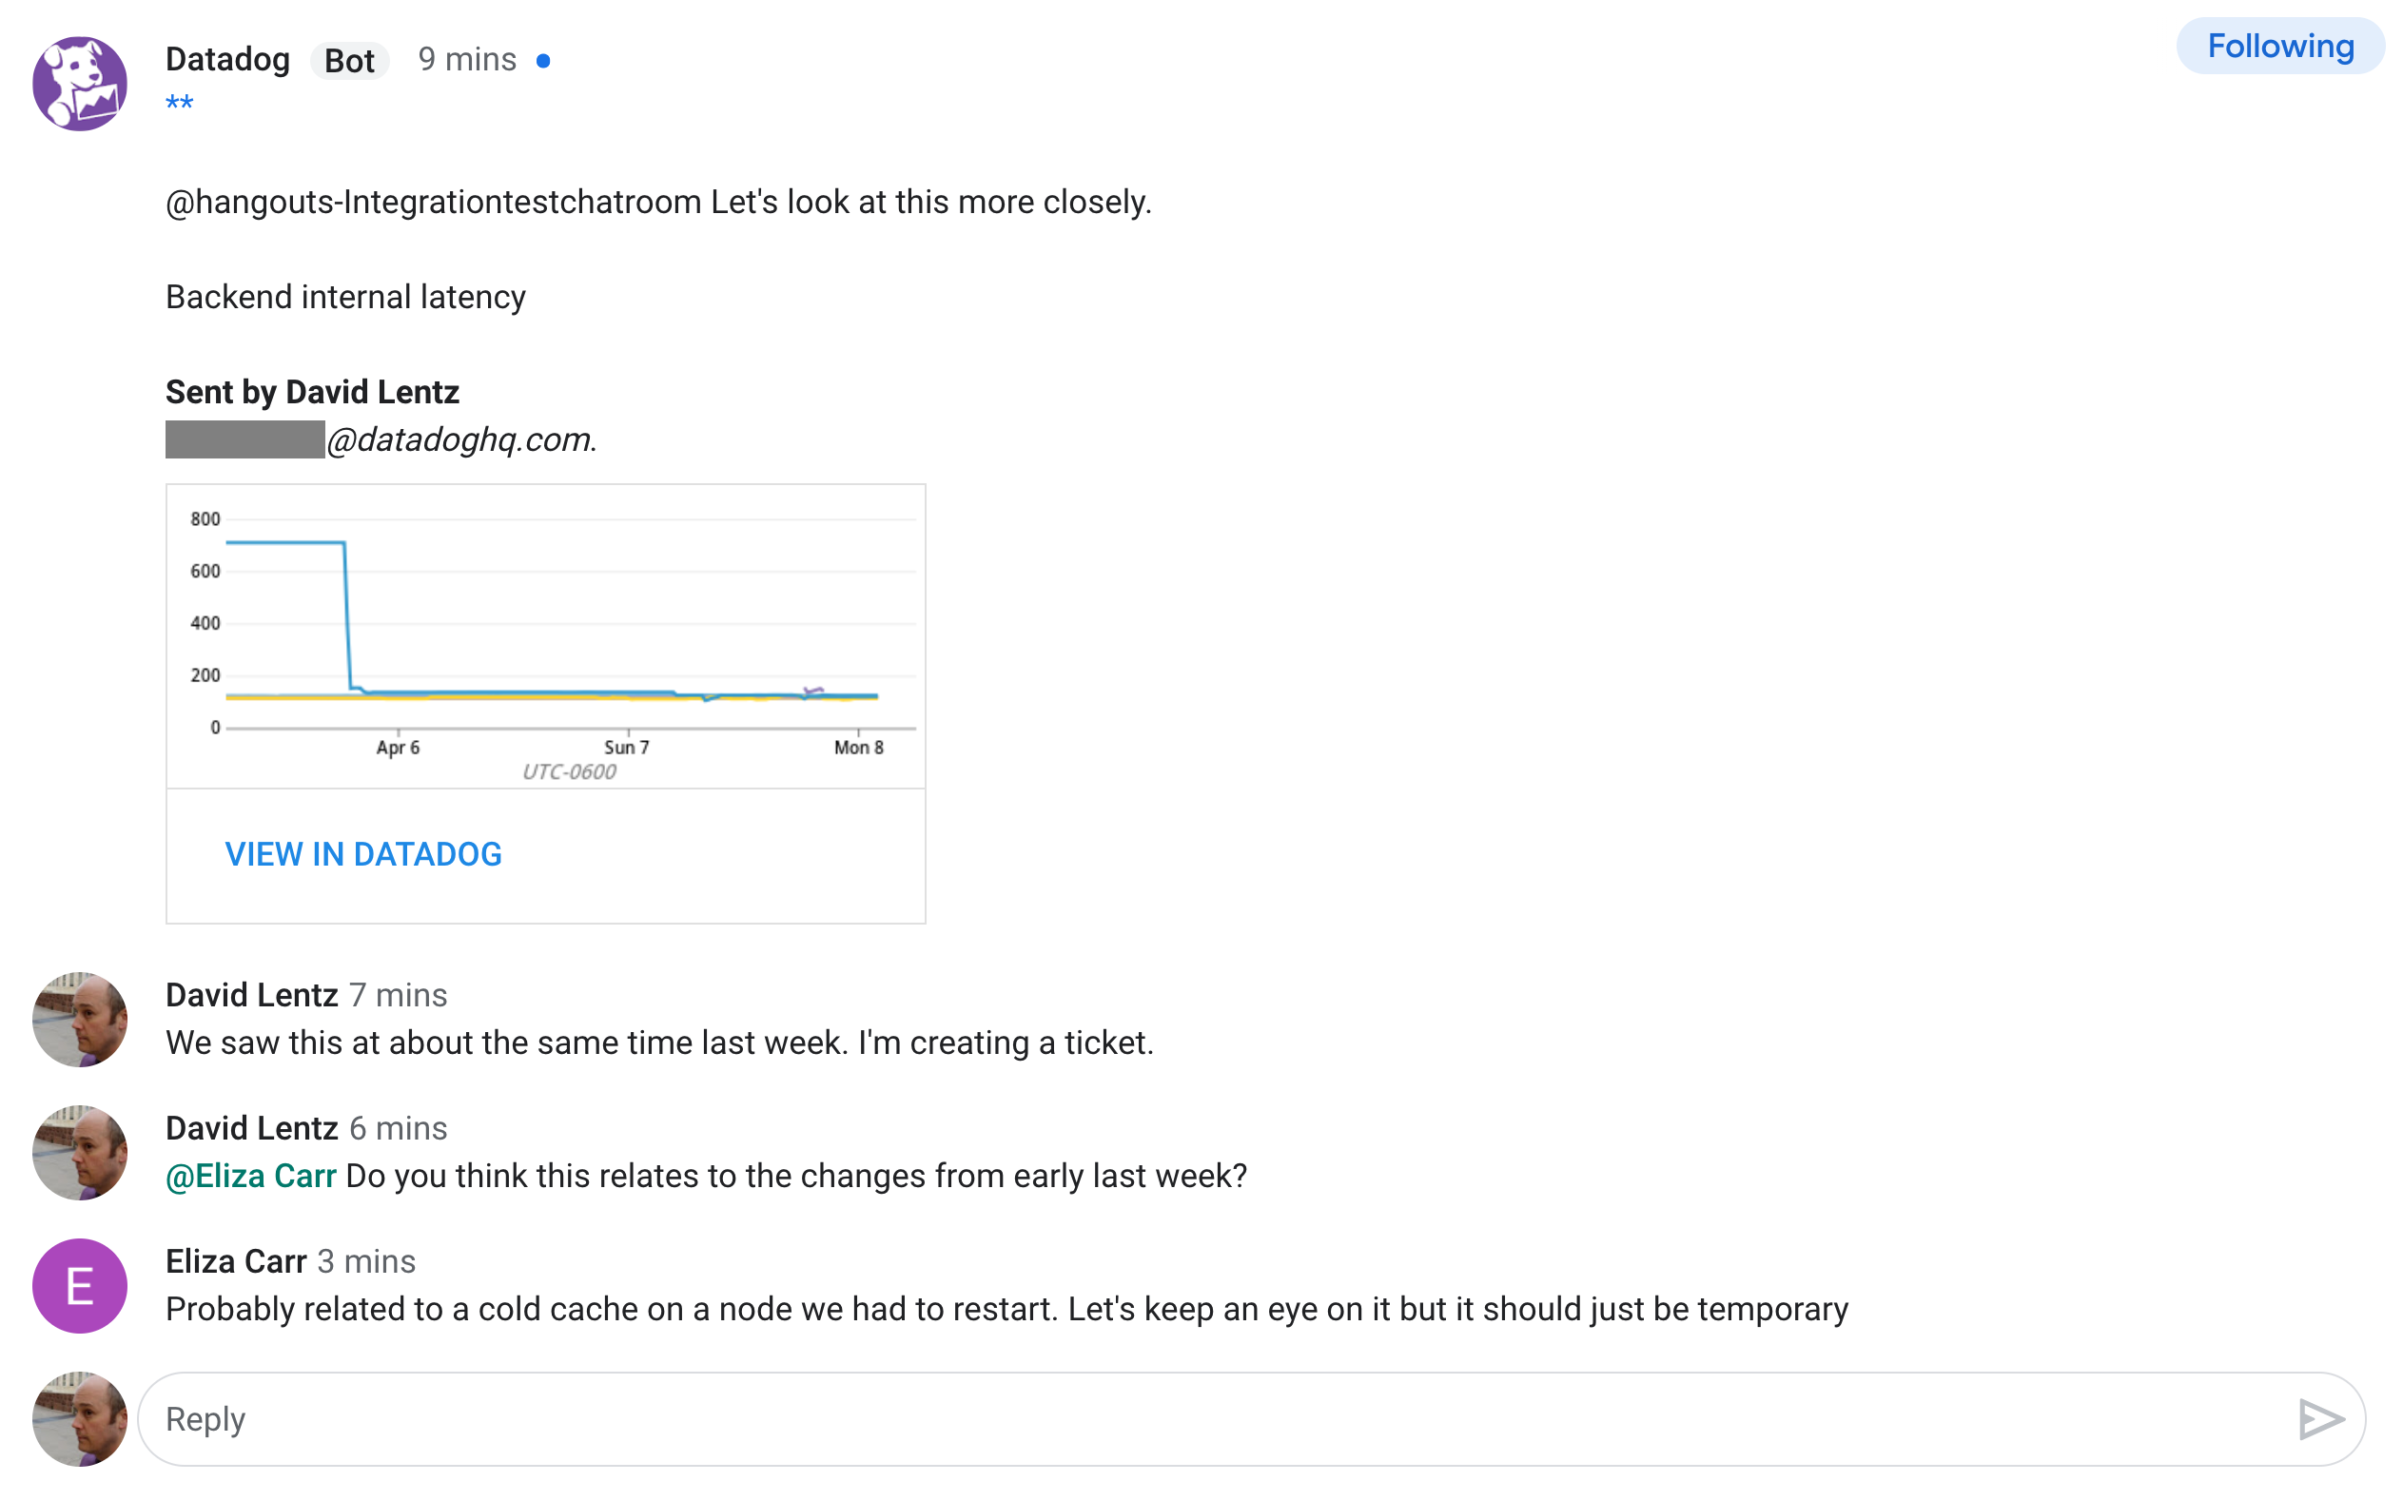Click David Lentz's second message avatar
The height and width of the screenshot is (1501, 2403).
pyautogui.click(x=79, y=1152)
